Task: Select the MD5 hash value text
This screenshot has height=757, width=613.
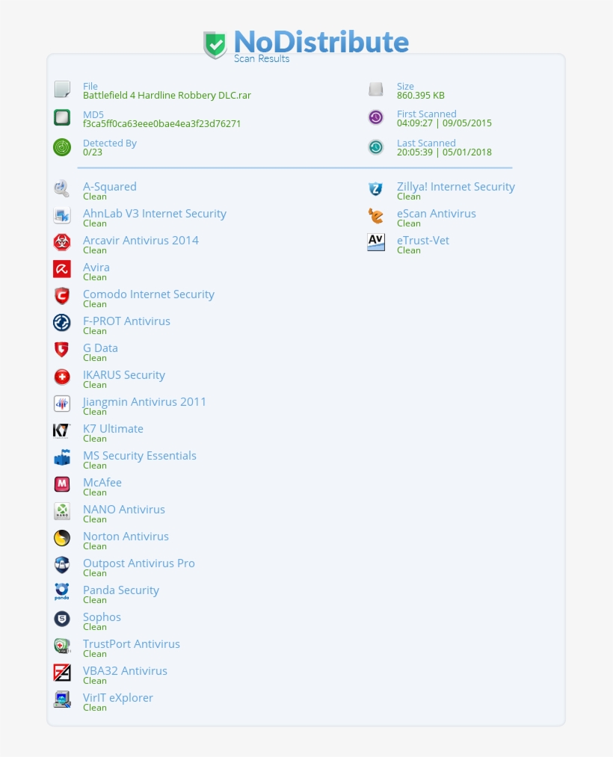Action: click(161, 123)
